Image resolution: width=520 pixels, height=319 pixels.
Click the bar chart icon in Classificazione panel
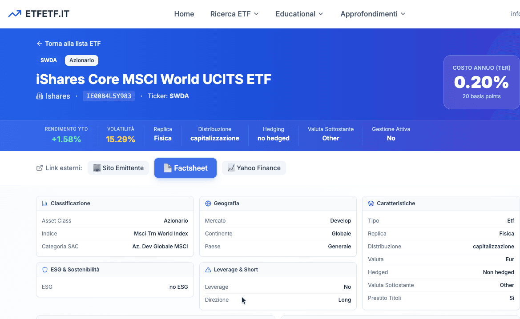click(x=44, y=203)
